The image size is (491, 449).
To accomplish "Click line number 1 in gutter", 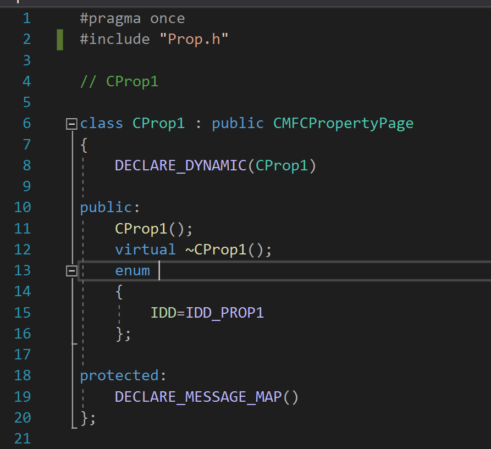I will coord(27,19).
